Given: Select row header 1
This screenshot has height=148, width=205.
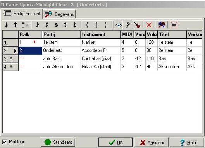Looking at the screenshot, I should [10, 43].
